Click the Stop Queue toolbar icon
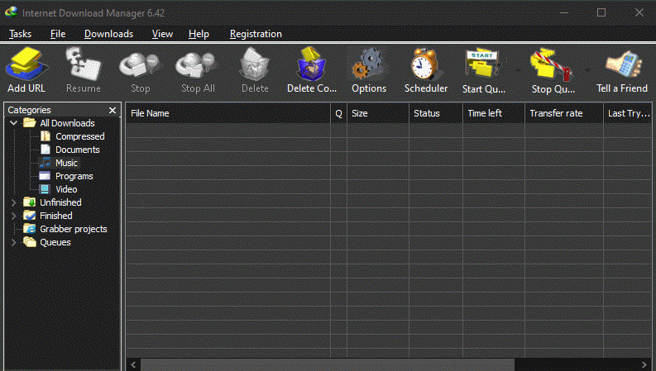 [552, 64]
